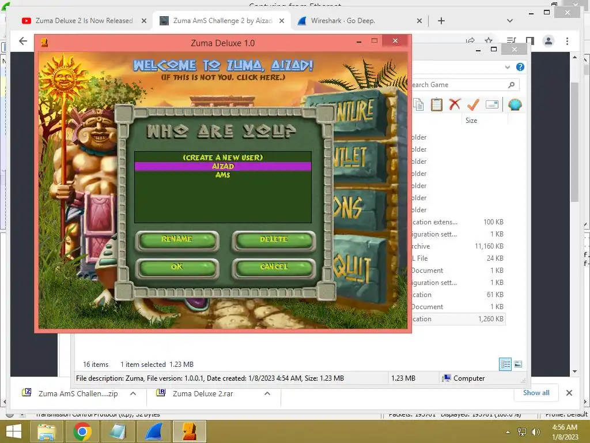Click the Delete button in Zuma dialog
Viewport: 590px width, 443px height.
click(274, 240)
